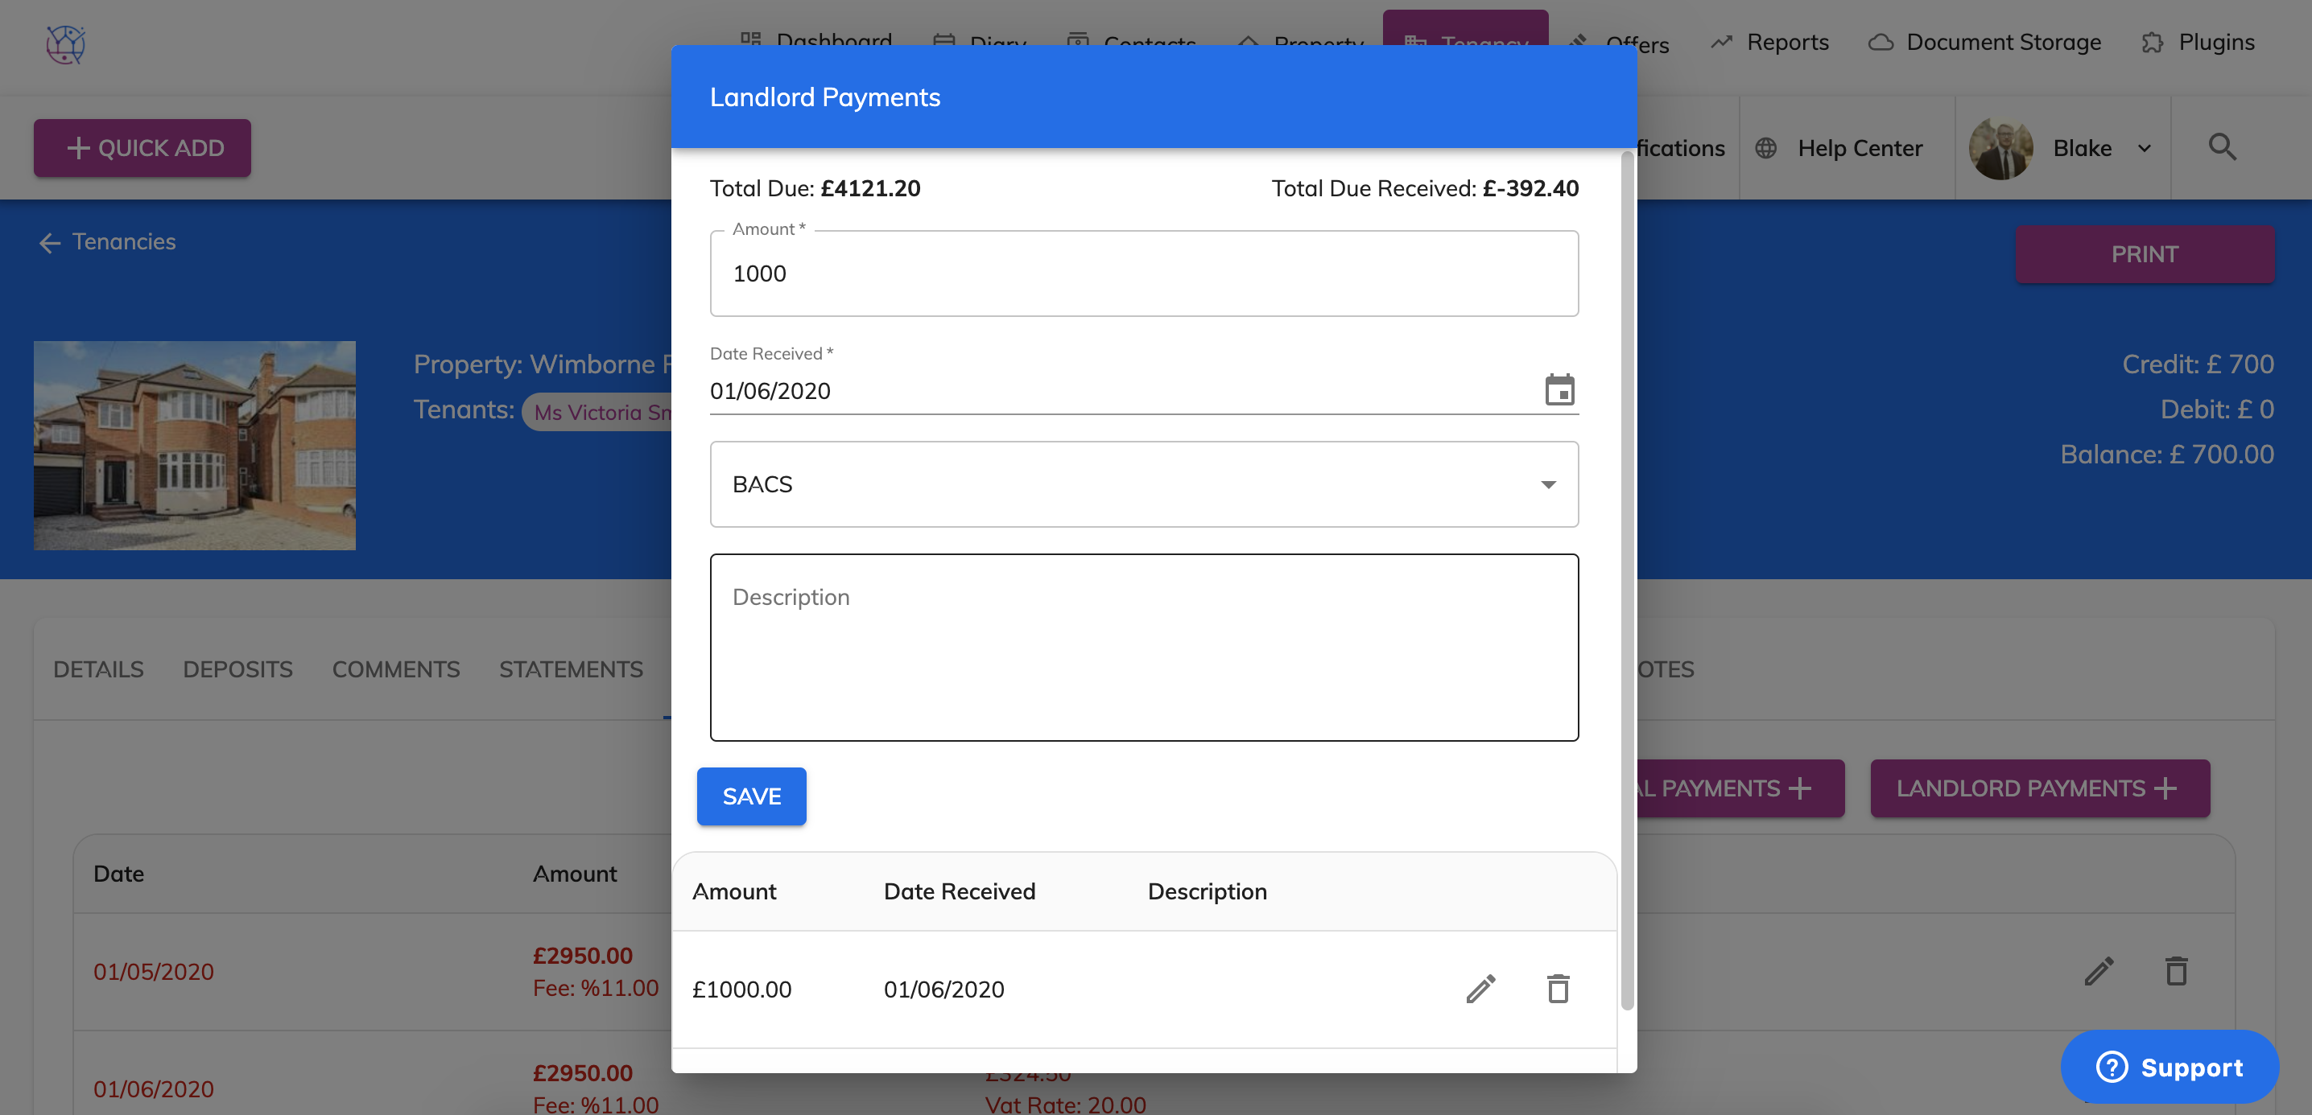Viewport: 2312px width, 1115px height.
Task: Delete the £1000.00 payment entry
Action: (1558, 989)
